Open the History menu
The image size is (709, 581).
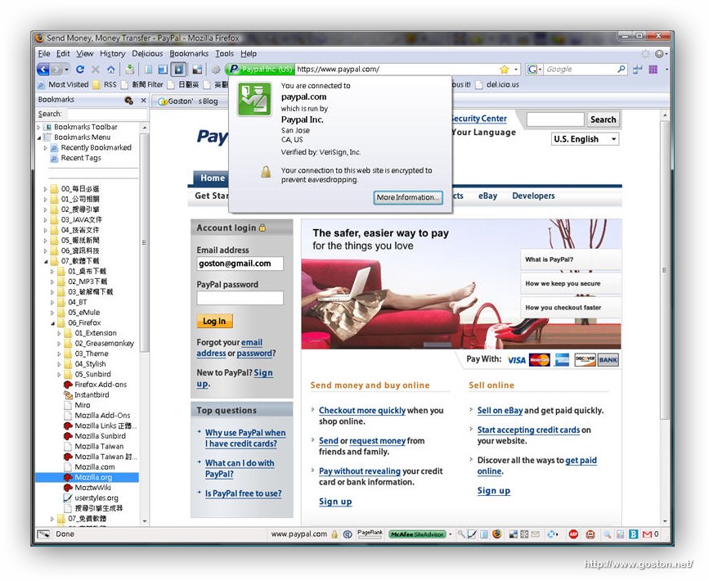pos(112,54)
